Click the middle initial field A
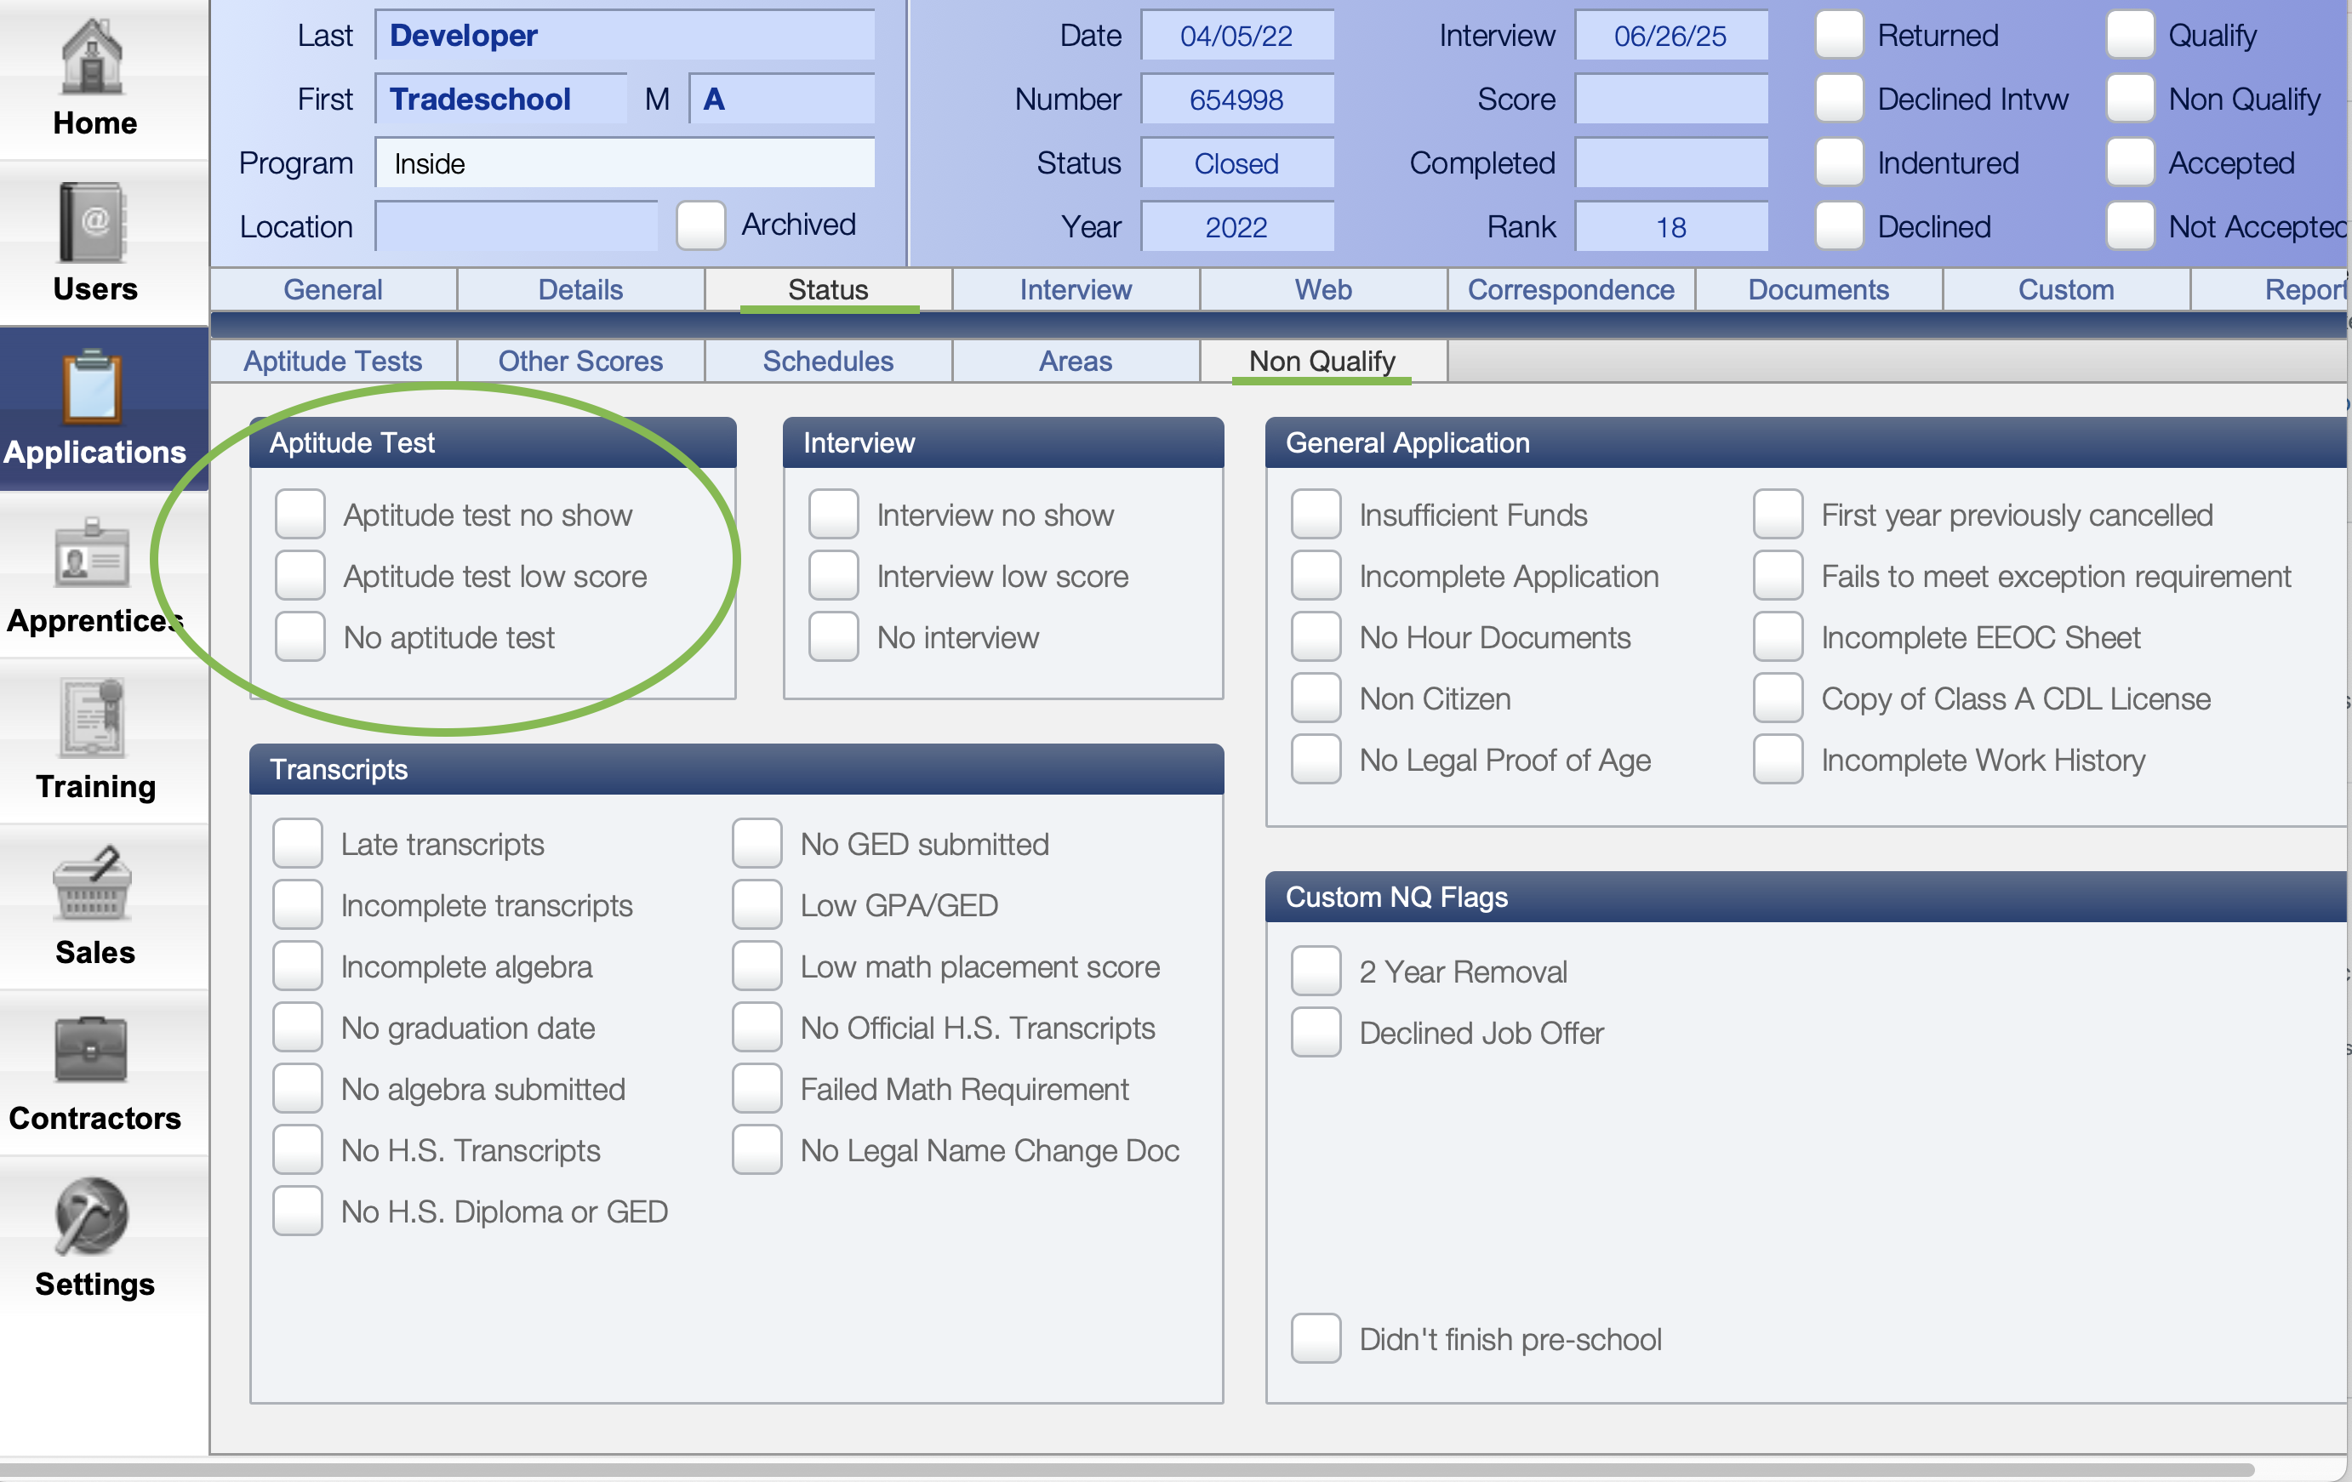 click(x=782, y=99)
